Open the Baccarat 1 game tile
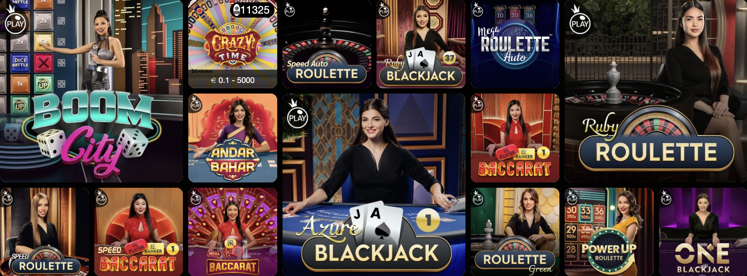Viewport: 747px width, 276px height. (515, 138)
